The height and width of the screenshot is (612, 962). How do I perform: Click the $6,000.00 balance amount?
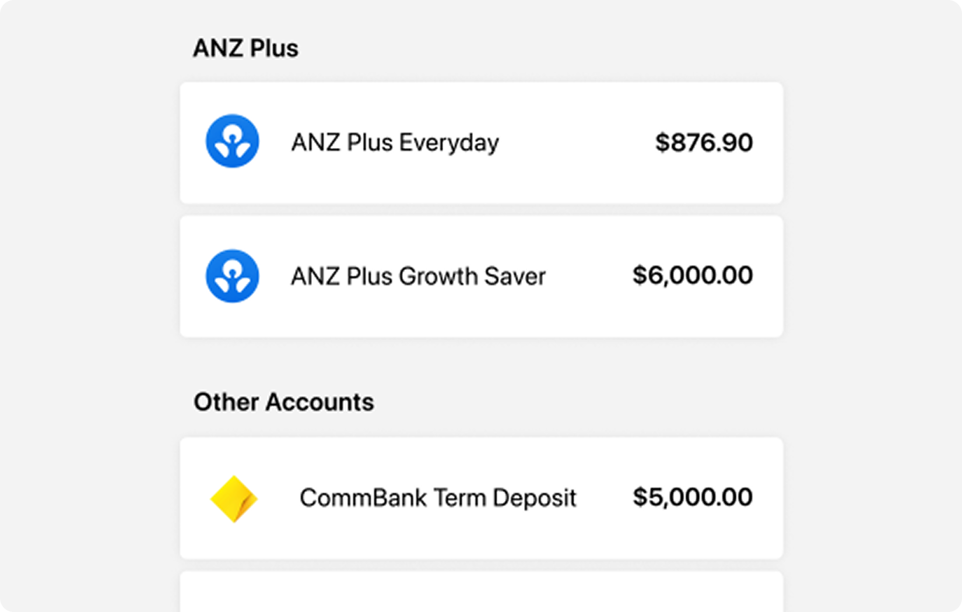pos(693,276)
